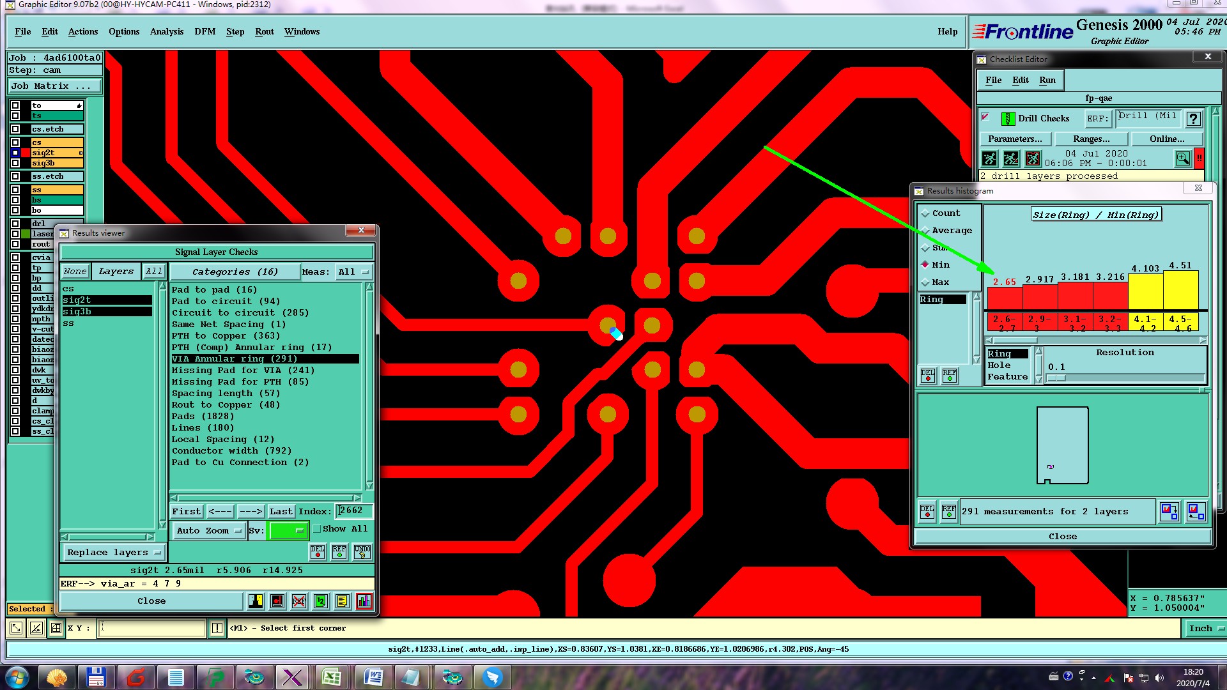Image resolution: width=1227 pixels, height=690 pixels.
Task: Toggle visibility box of layer sig2t
Action: tap(15, 153)
